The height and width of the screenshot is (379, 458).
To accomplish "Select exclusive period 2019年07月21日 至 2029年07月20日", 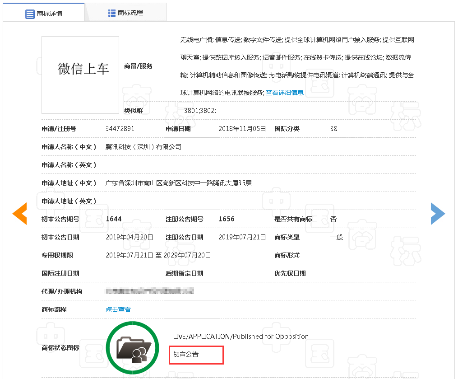I will coord(158,255).
